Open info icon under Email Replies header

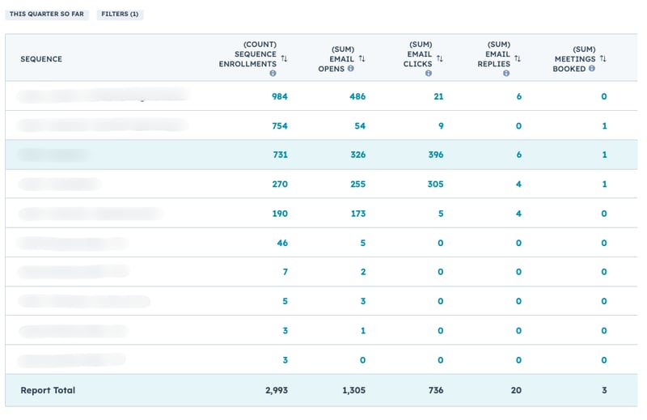(x=506, y=74)
